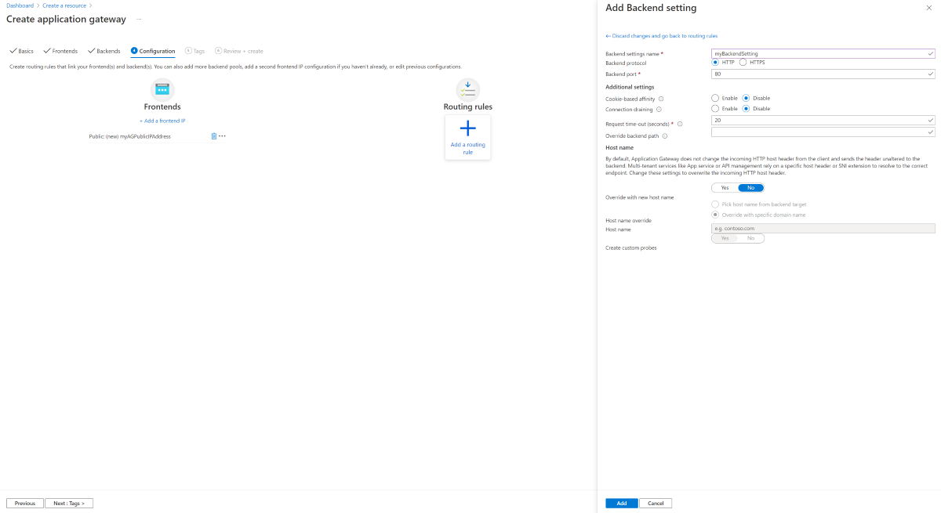This screenshot has width=941, height=513.
Task: Discard changes and go back to routing rules
Action: 661,36
